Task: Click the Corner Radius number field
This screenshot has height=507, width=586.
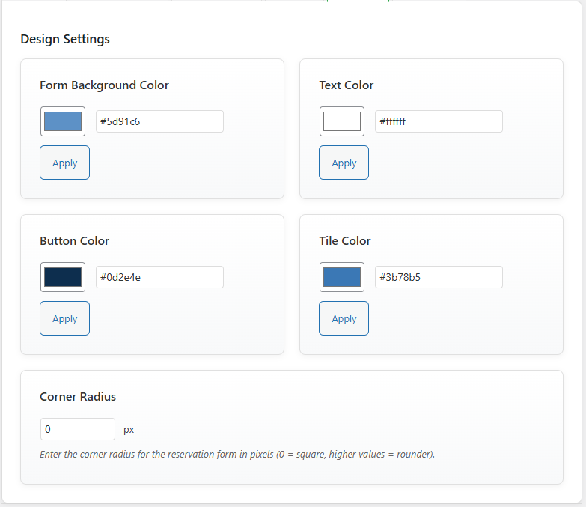Action: click(77, 429)
